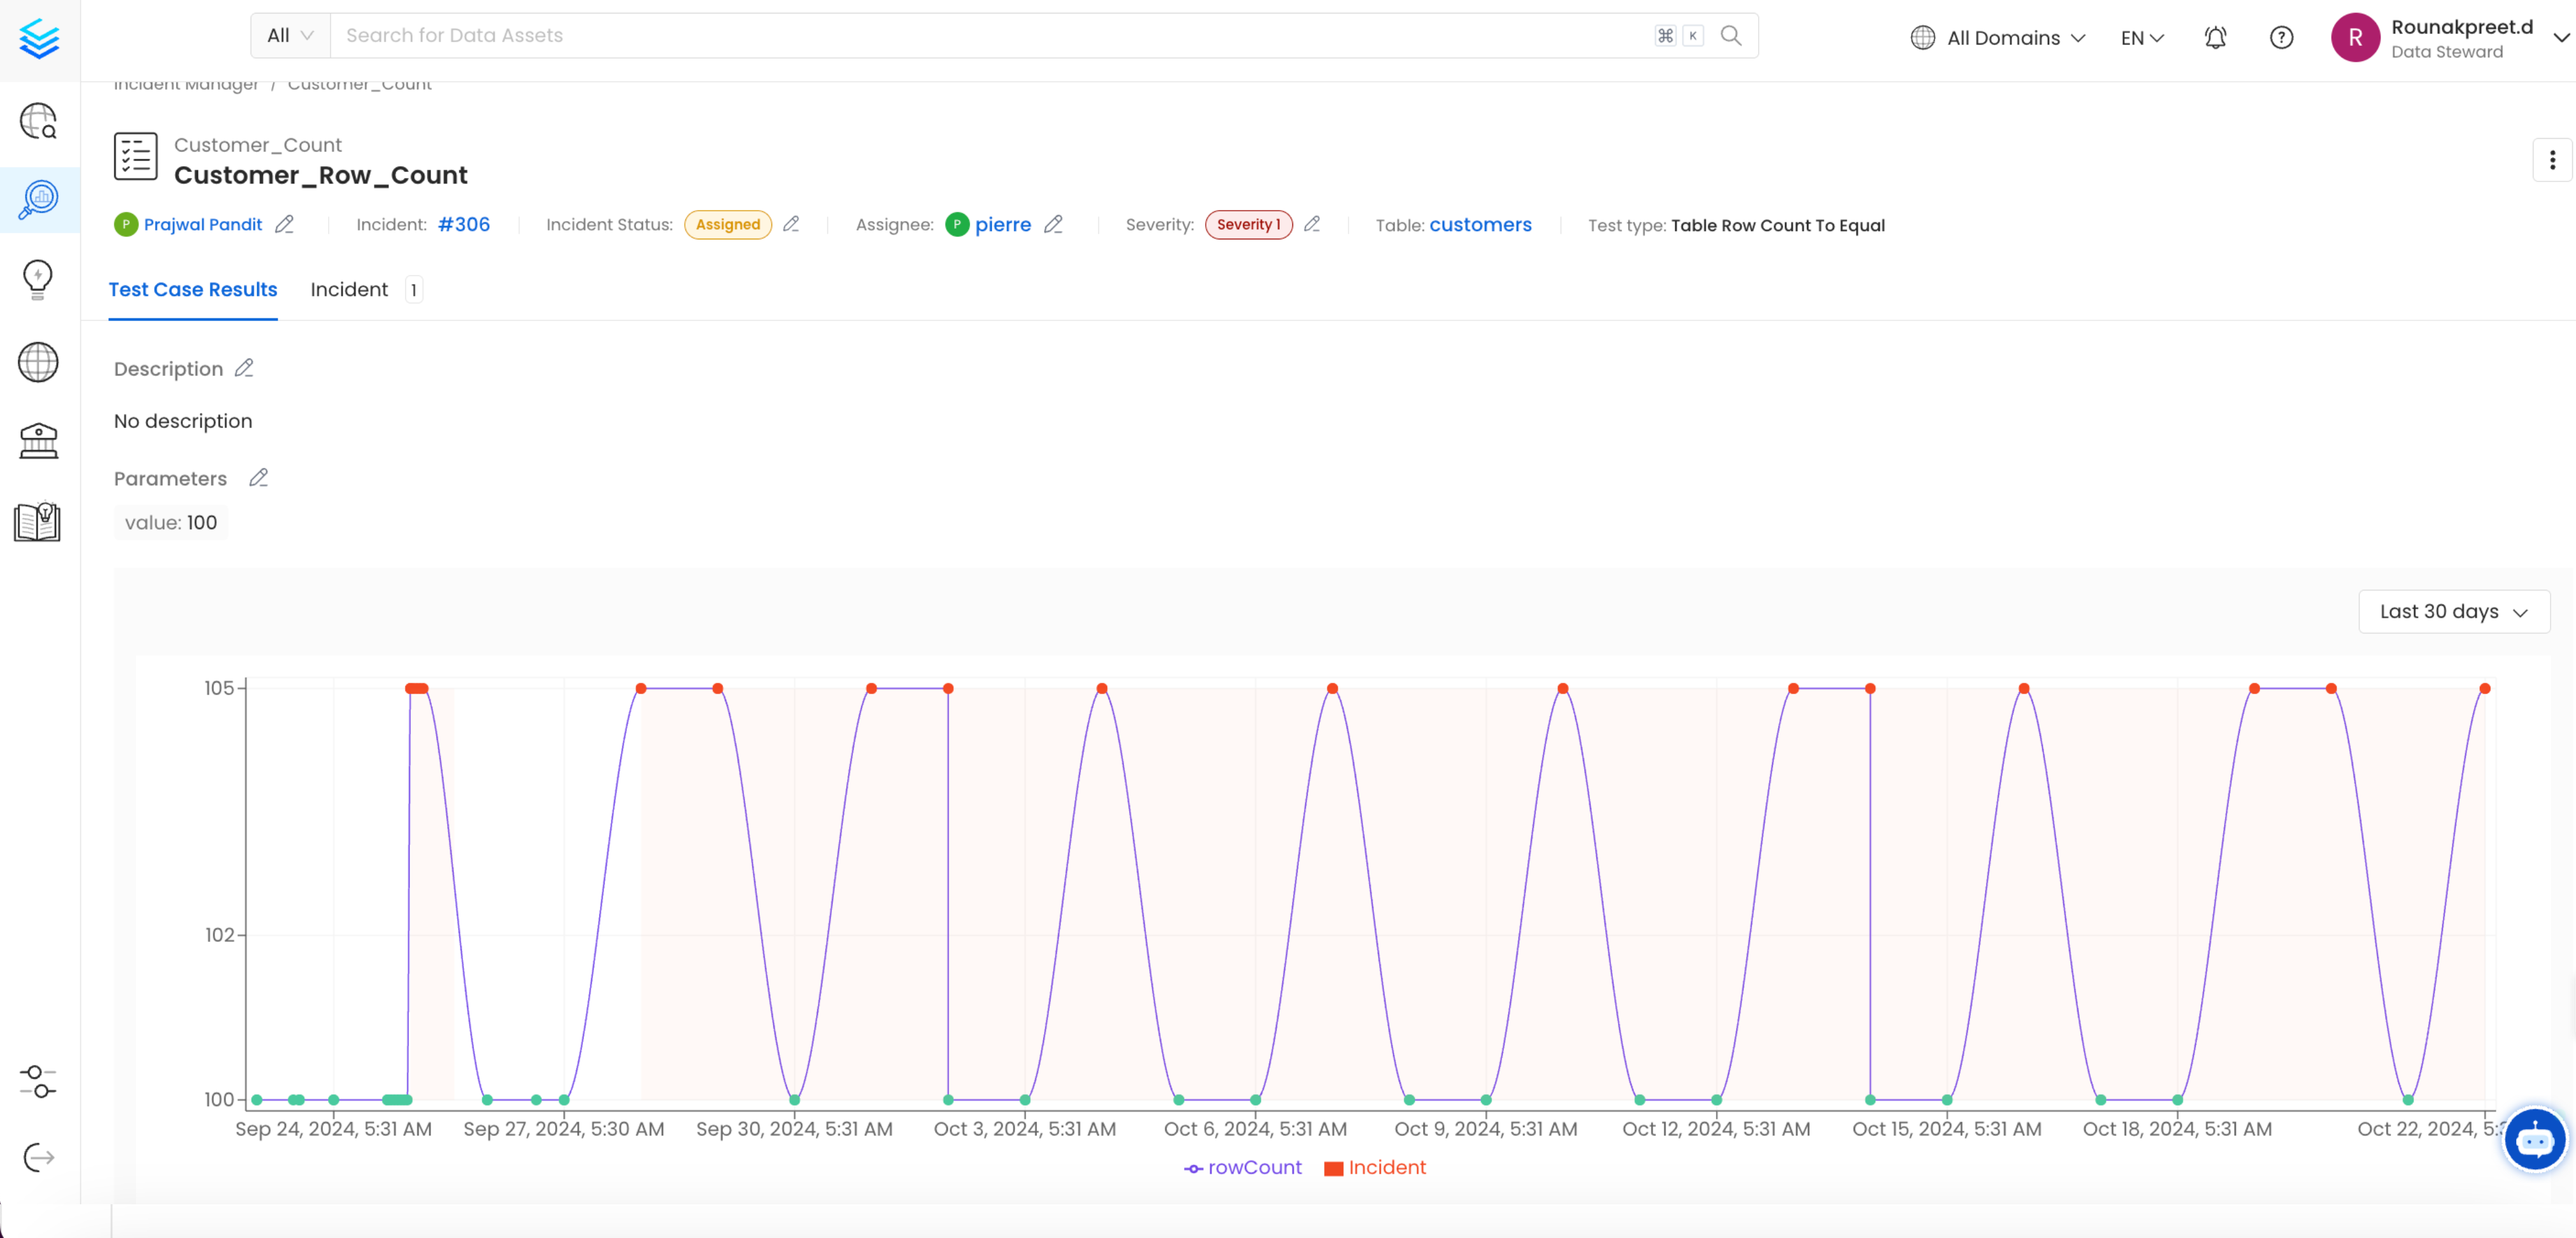Select the Observability icon in the sidebar
This screenshot has height=1238, width=2576.
point(38,199)
